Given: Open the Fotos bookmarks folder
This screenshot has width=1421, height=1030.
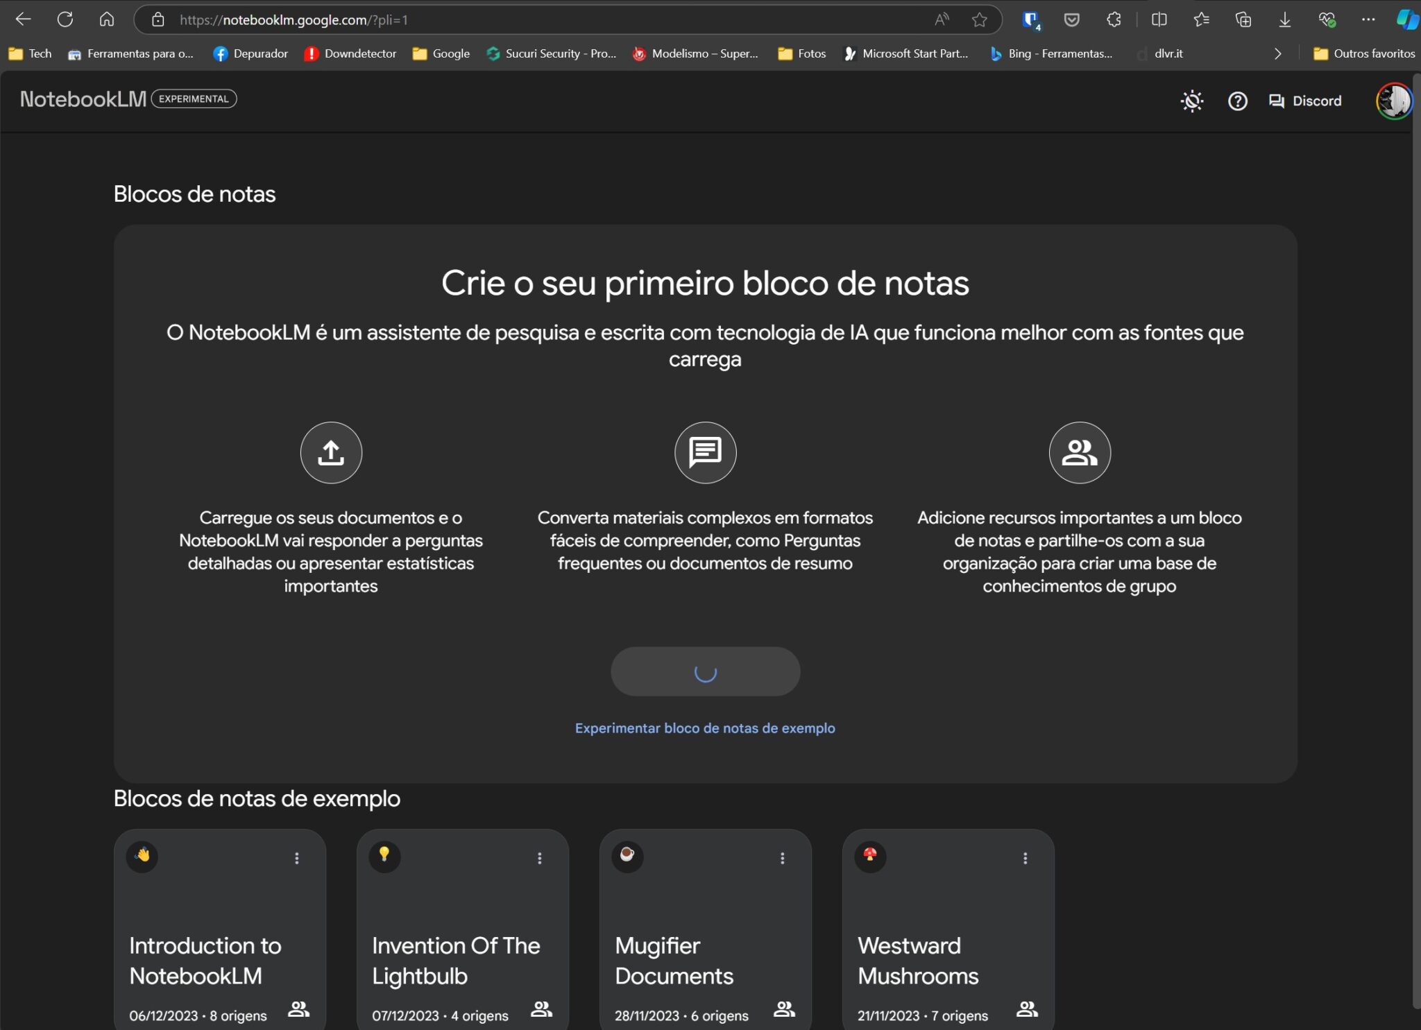Looking at the screenshot, I should tap(802, 53).
